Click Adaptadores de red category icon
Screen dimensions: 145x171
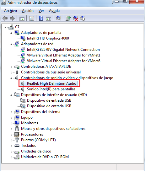tap(17, 44)
